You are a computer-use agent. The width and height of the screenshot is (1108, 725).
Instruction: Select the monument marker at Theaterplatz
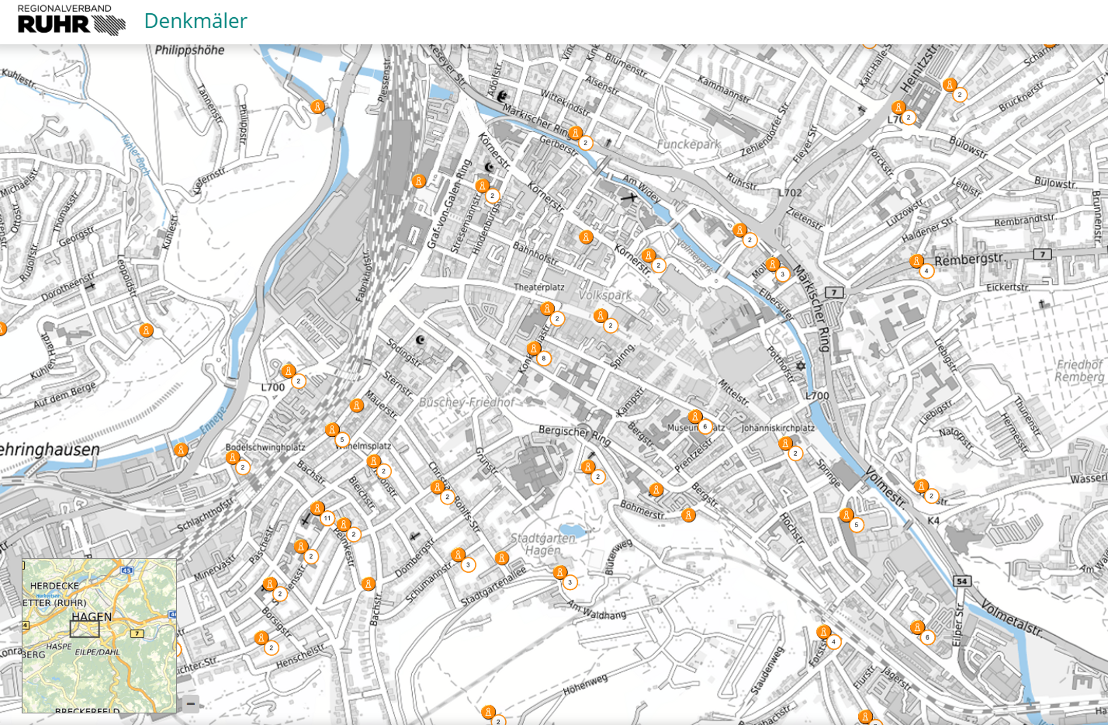pyautogui.click(x=547, y=308)
